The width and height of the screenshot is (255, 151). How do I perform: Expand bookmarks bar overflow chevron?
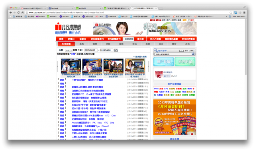point(226,16)
